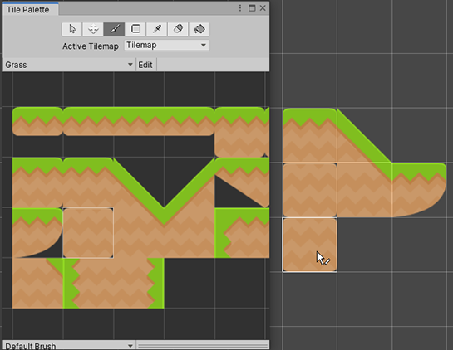Open the Active Tilemap dropdown
The image size is (453, 350).
click(167, 46)
